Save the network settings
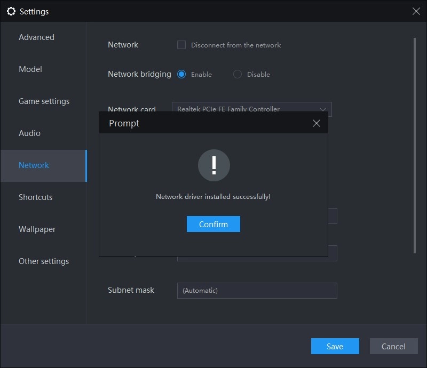 (x=335, y=346)
